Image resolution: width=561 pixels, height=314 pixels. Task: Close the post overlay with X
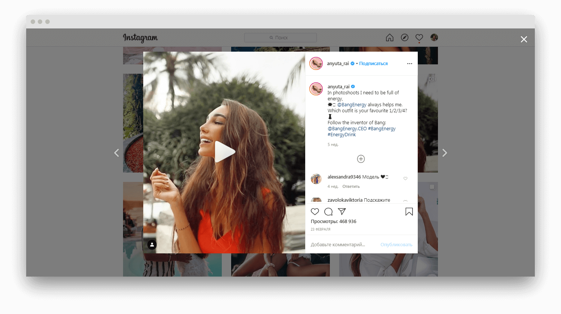pos(524,39)
